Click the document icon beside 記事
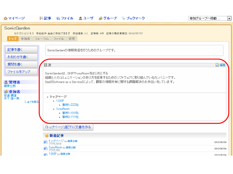Image resolution: width=233 pixels, height=174 pixels. click(41, 18)
